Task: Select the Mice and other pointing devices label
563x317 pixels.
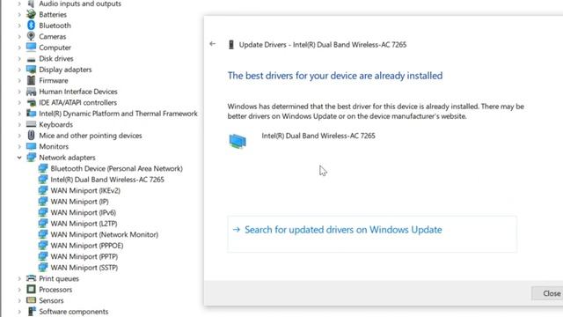Action: click(90, 136)
